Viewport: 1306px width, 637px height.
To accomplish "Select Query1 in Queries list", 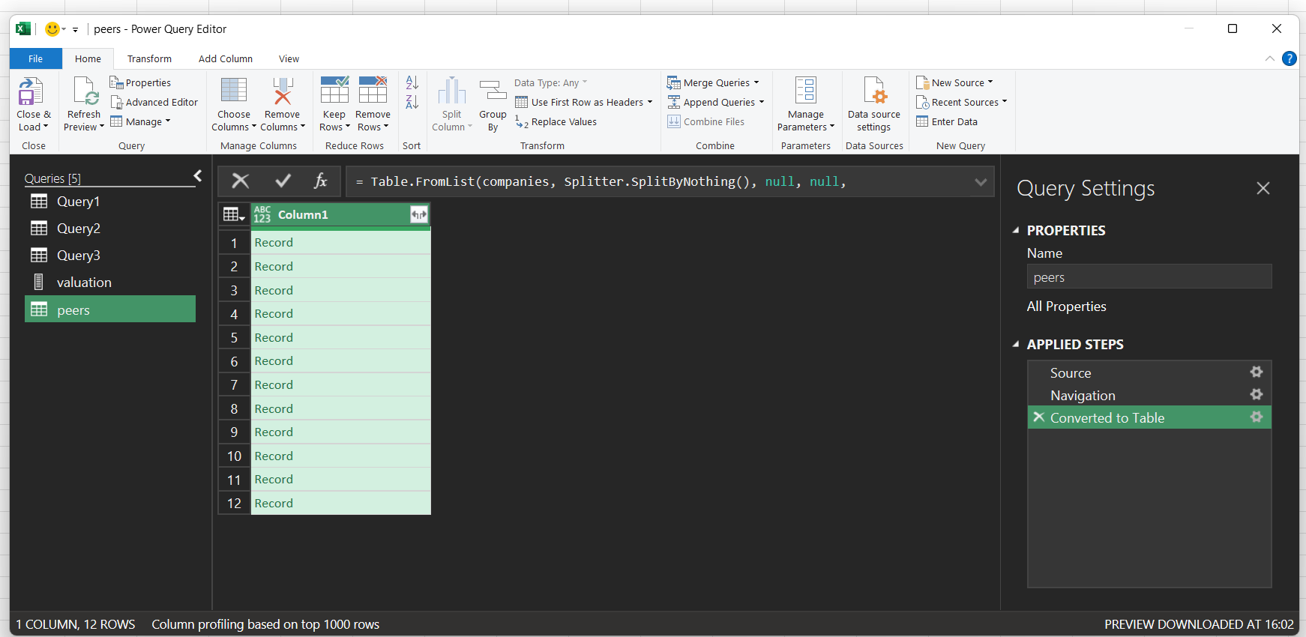I will [x=110, y=201].
